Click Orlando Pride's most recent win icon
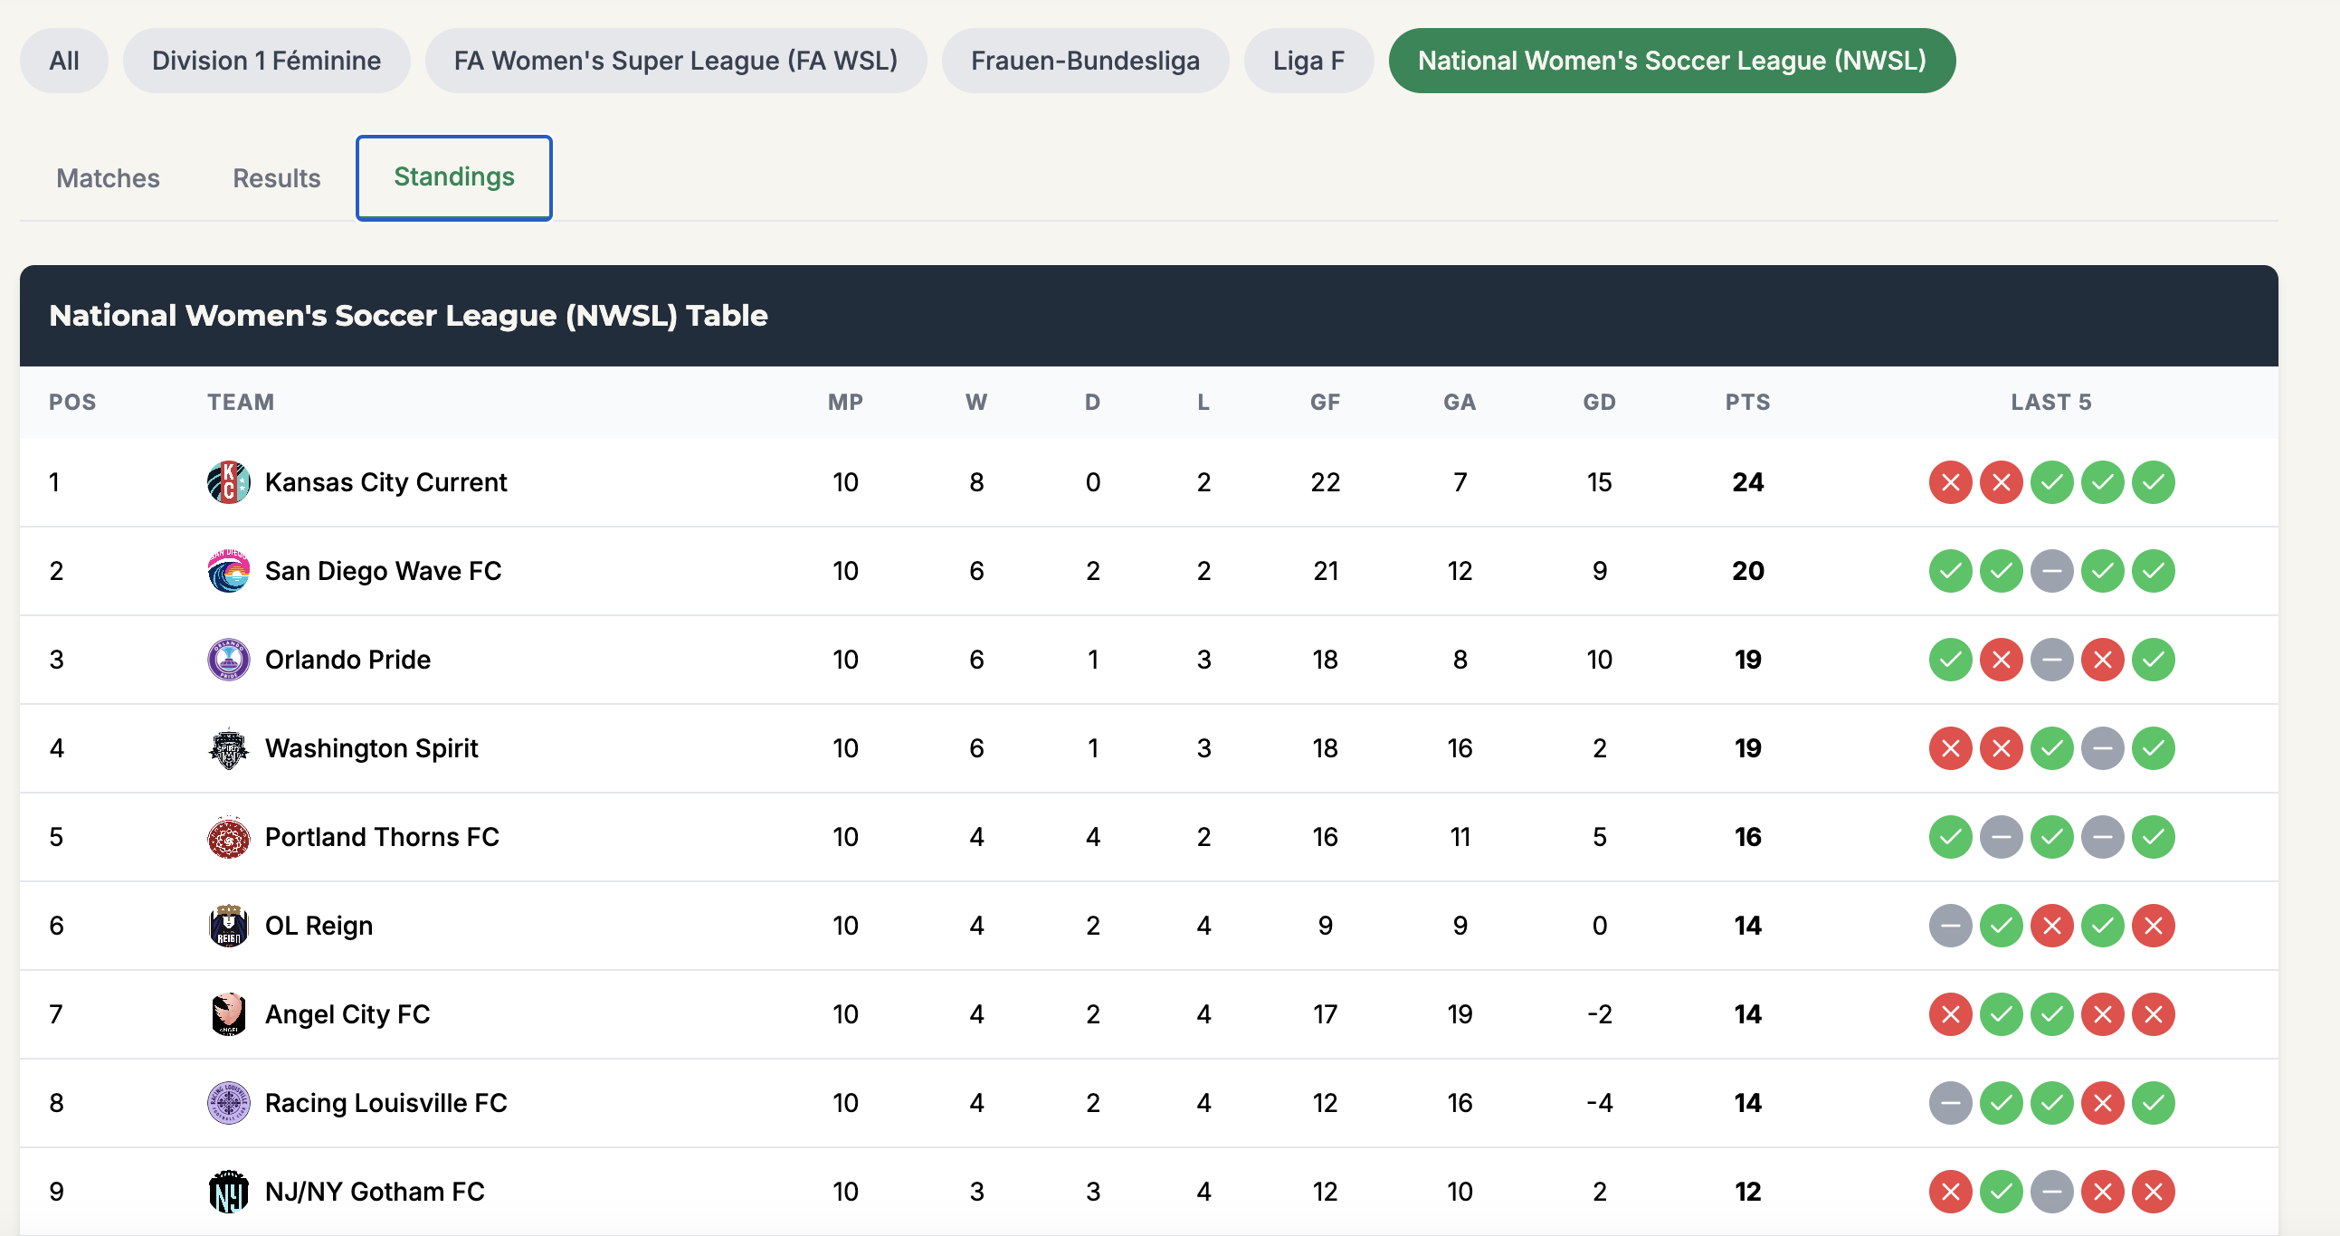2340x1236 pixels. point(2154,661)
